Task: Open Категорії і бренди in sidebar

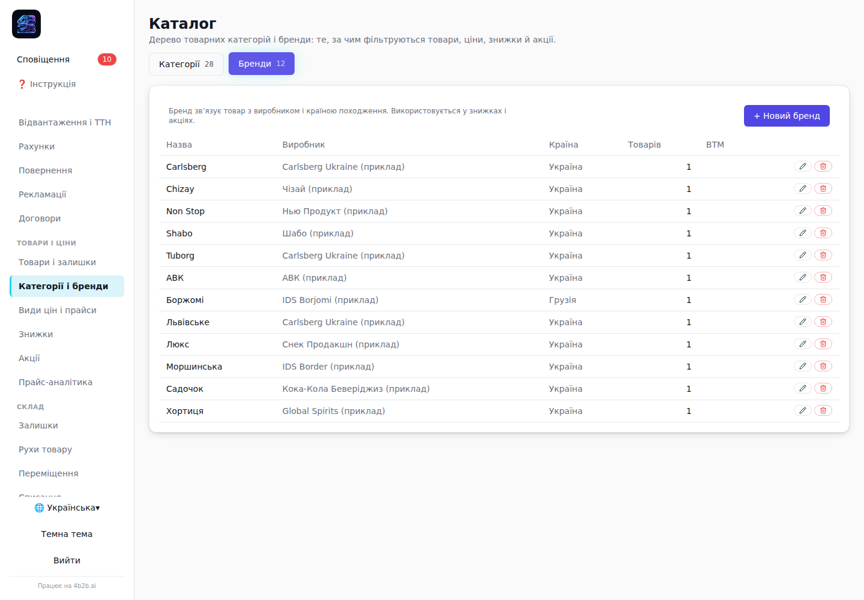Action: tap(67, 286)
